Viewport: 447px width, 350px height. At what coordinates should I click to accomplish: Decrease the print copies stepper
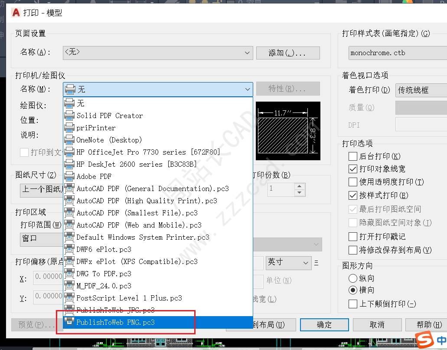(299, 193)
